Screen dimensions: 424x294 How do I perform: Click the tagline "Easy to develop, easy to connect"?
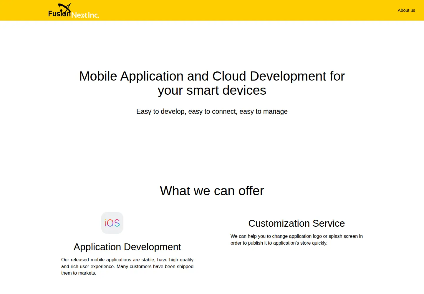pyautogui.click(x=212, y=111)
